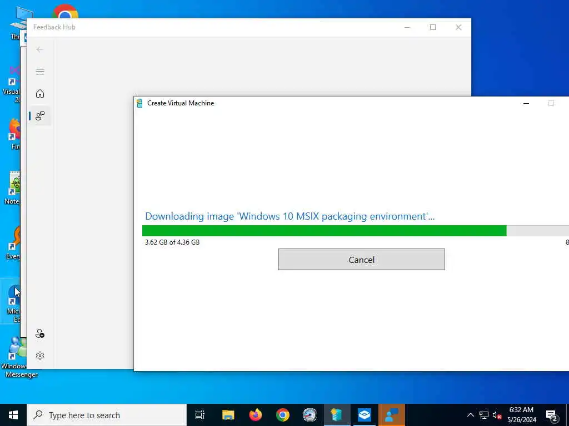
Task: Open Feedback Hub settings gear
Action: coord(40,356)
